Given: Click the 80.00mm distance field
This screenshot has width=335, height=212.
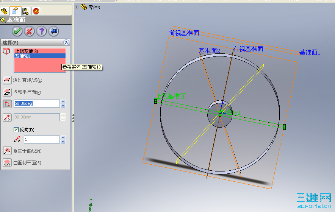Looking at the screenshot, I should 36,117.
